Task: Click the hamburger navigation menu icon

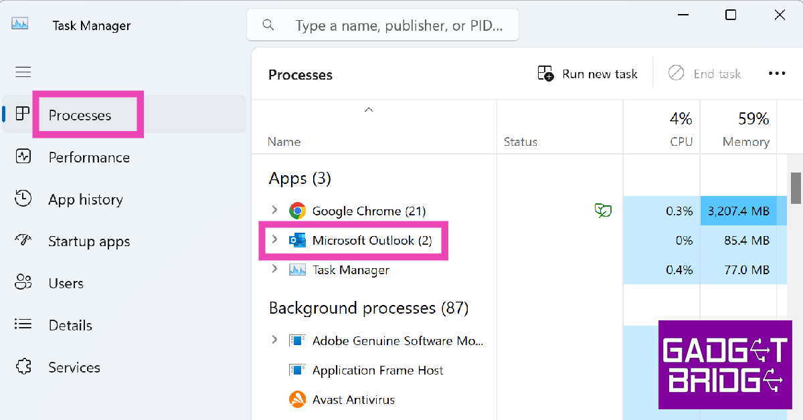Action: (23, 72)
